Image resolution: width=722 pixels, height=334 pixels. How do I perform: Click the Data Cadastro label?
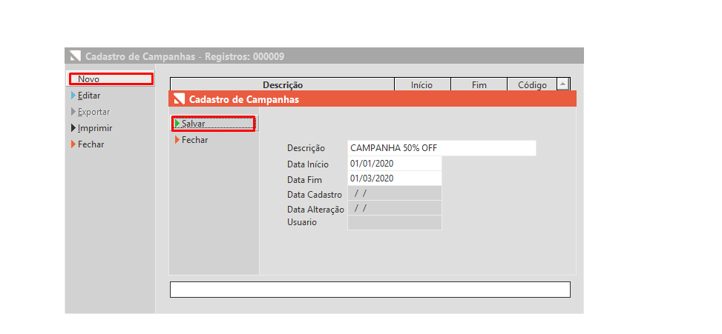click(315, 195)
